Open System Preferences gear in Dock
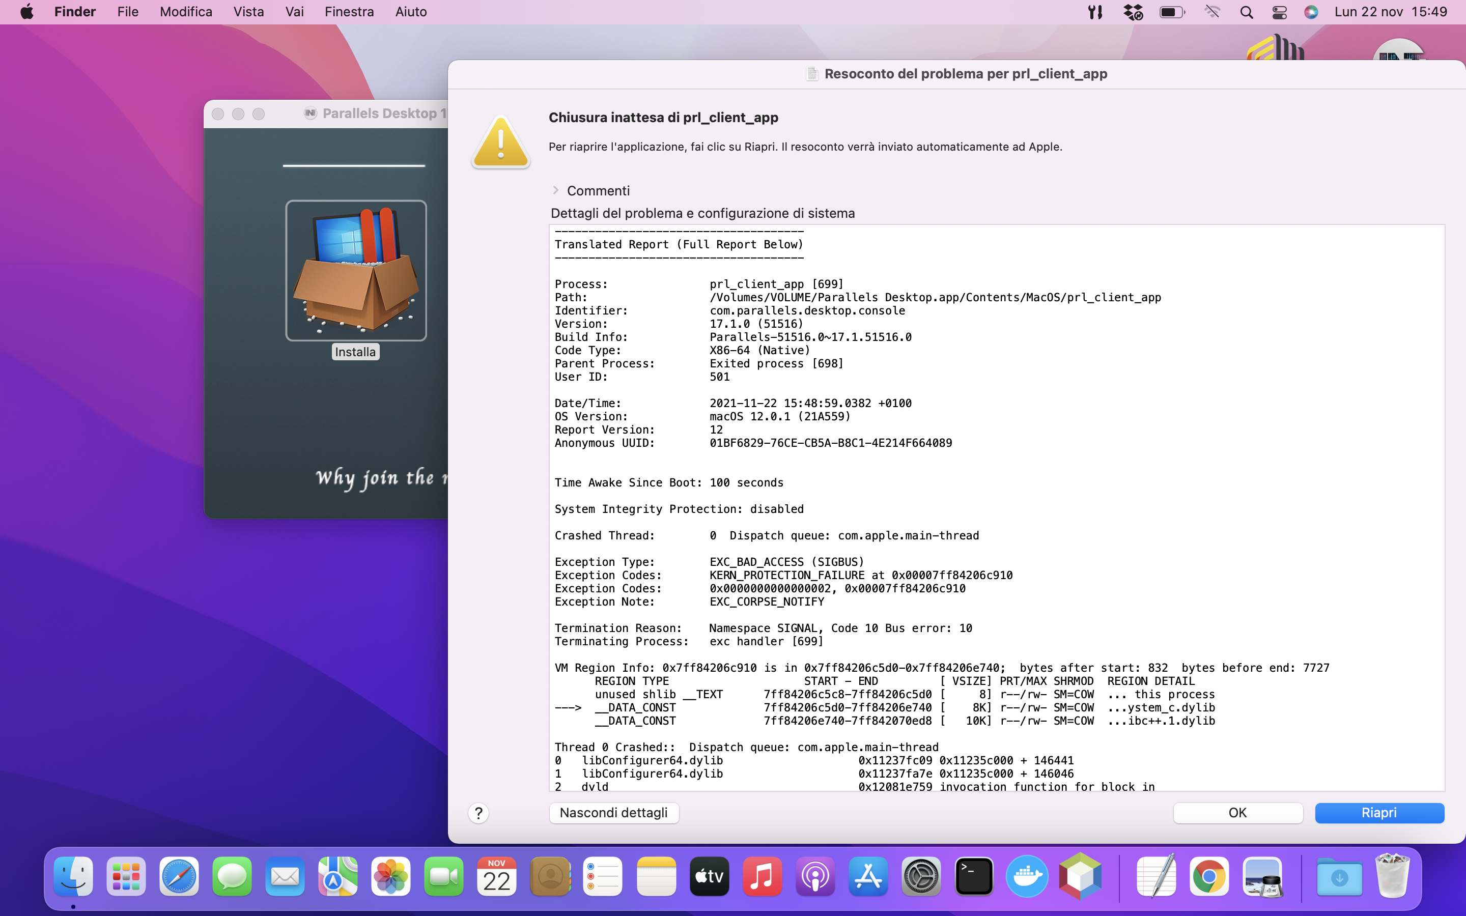Image resolution: width=1466 pixels, height=916 pixels. pyautogui.click(x=921, y=876)
